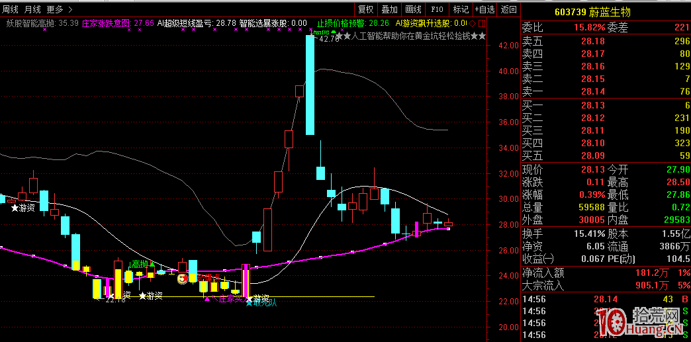Select the 卖五 28.18 order row

[606, 41]
